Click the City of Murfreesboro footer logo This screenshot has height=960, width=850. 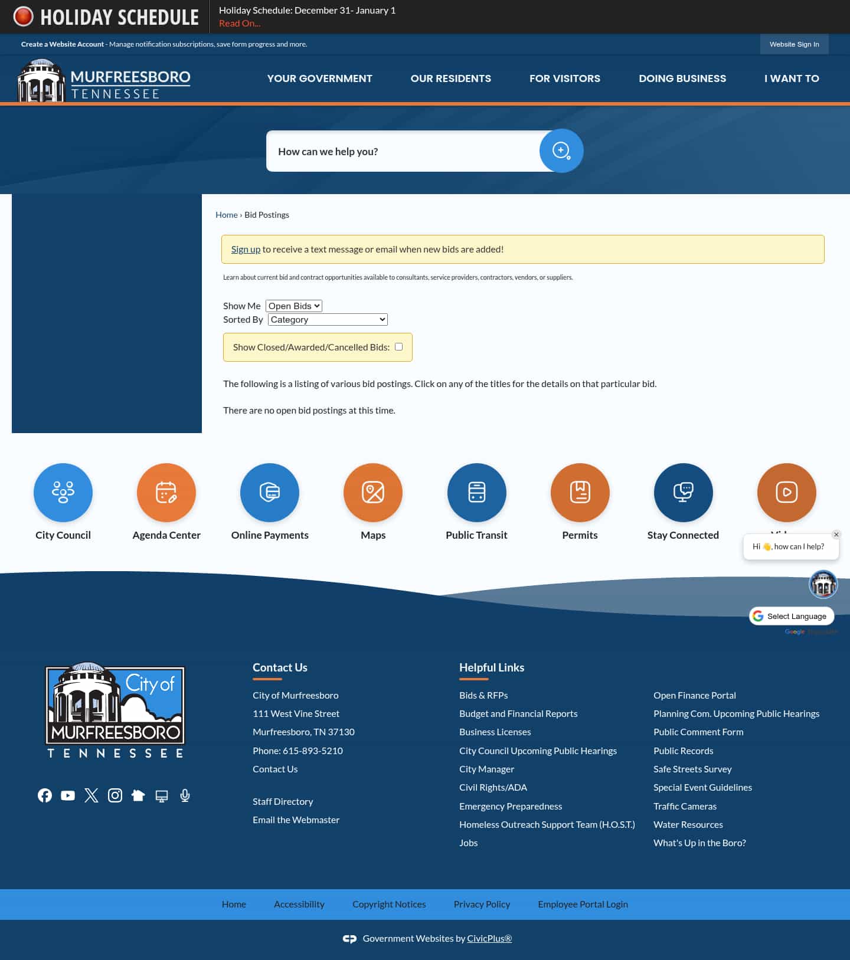coord(115,710)
